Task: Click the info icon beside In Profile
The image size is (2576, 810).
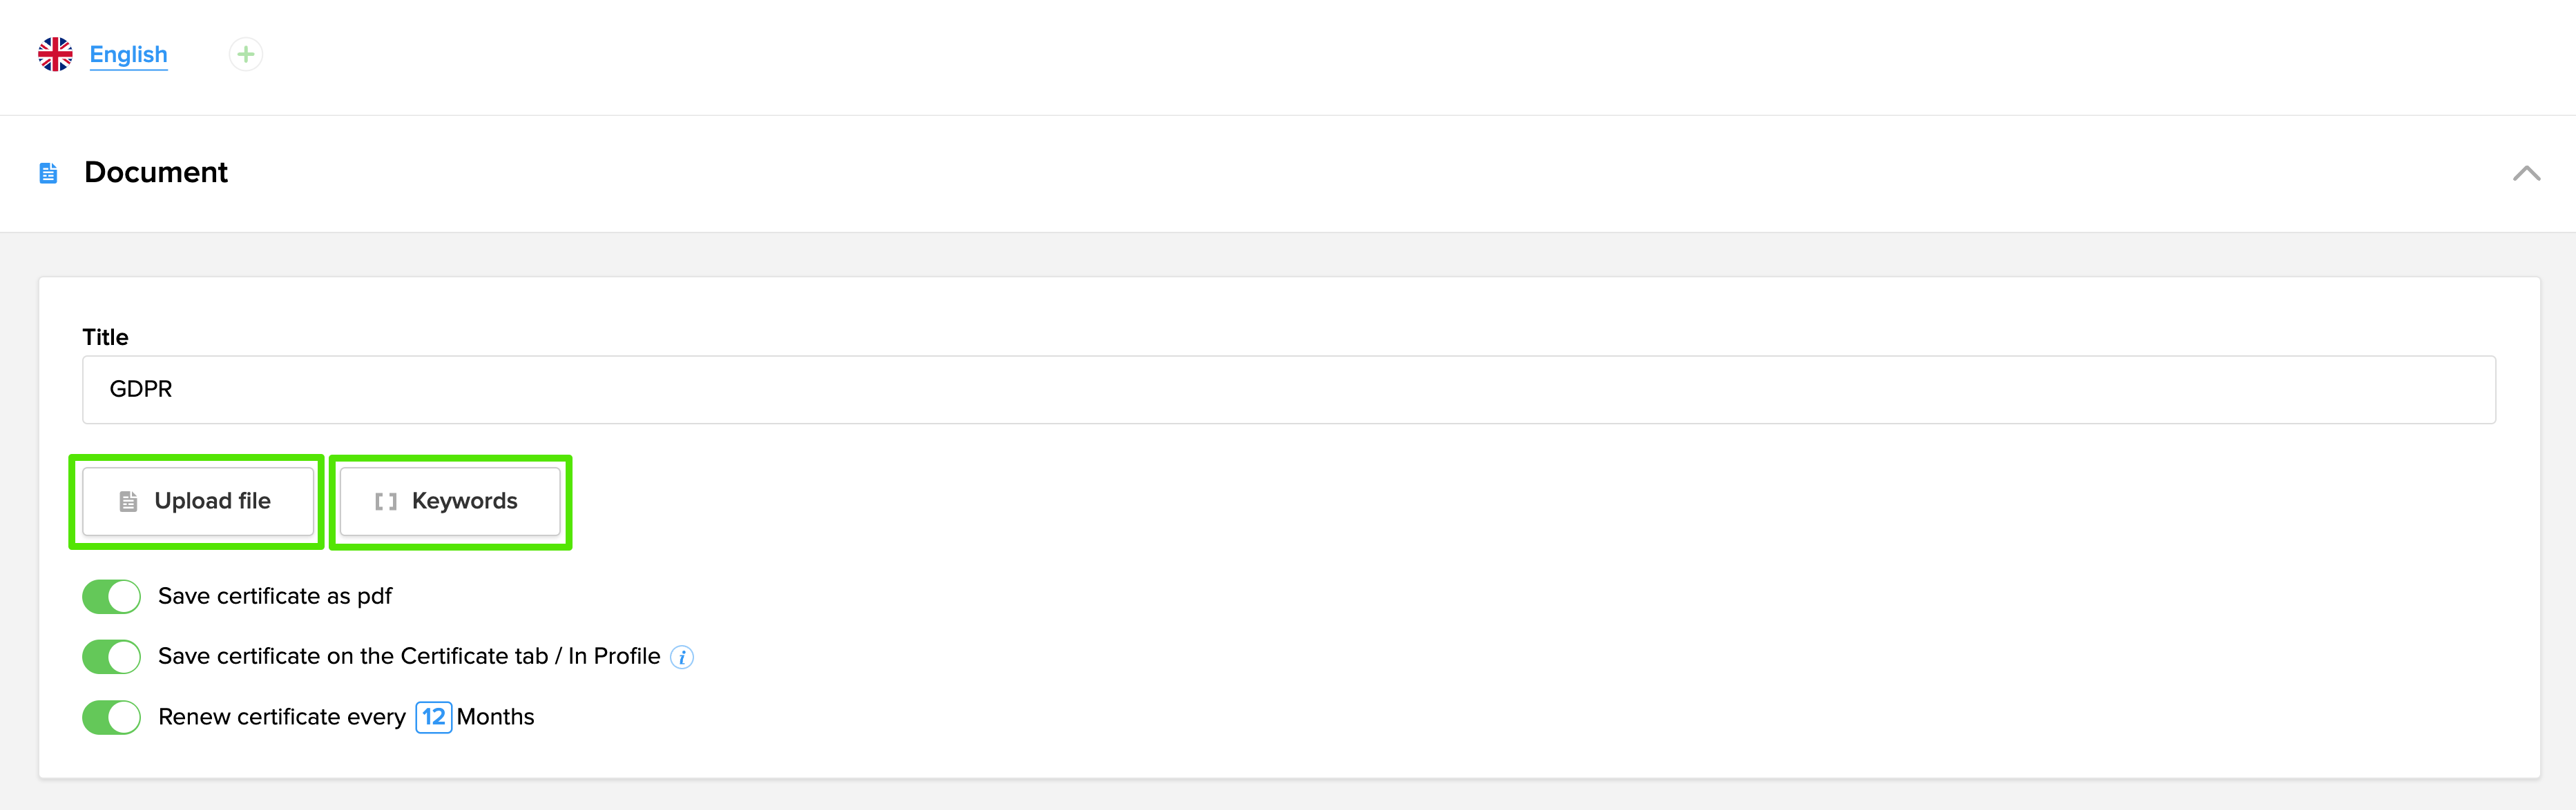Action: pos(682,658)
